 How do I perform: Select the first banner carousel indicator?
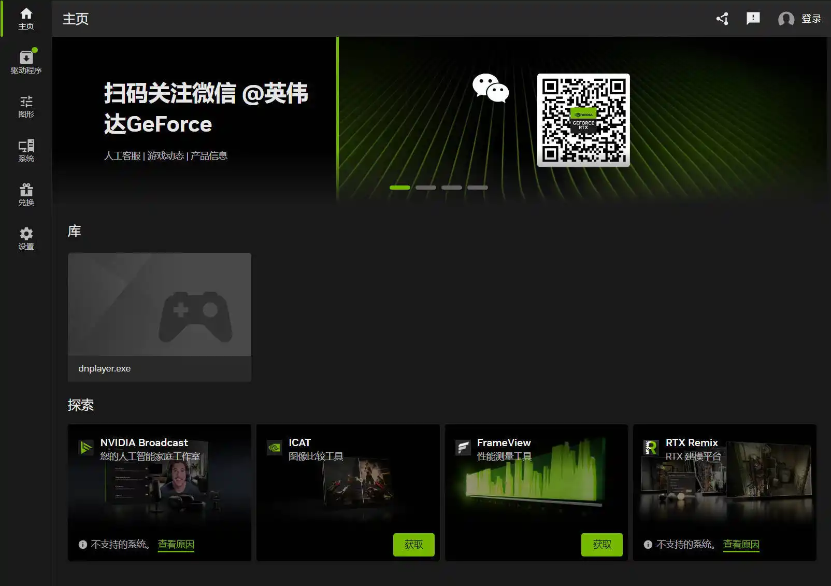[x=400, y=188]
